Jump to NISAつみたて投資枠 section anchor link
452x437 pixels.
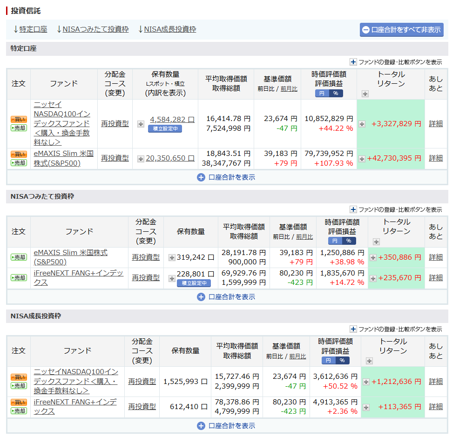coord(92,29)
